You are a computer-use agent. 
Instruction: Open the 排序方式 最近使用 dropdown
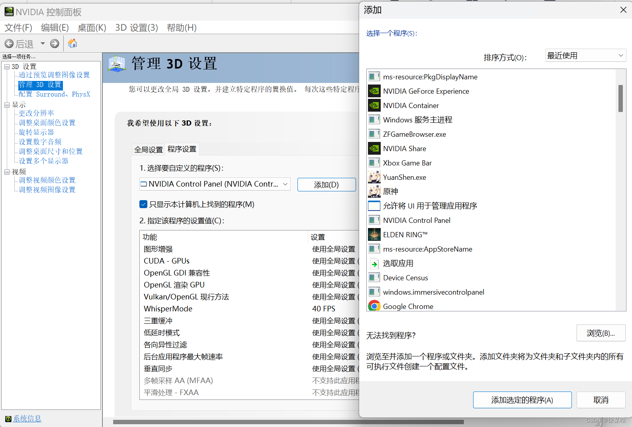click(585, 55)
